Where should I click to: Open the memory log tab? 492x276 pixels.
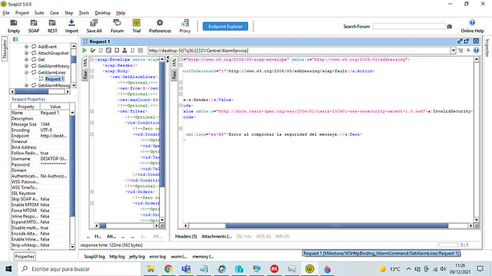(203, 256)
